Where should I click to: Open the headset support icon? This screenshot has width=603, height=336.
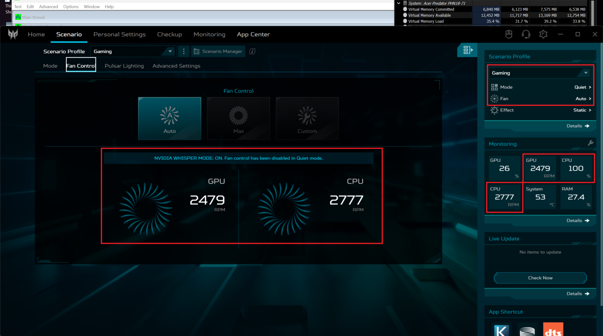point(526,34)
